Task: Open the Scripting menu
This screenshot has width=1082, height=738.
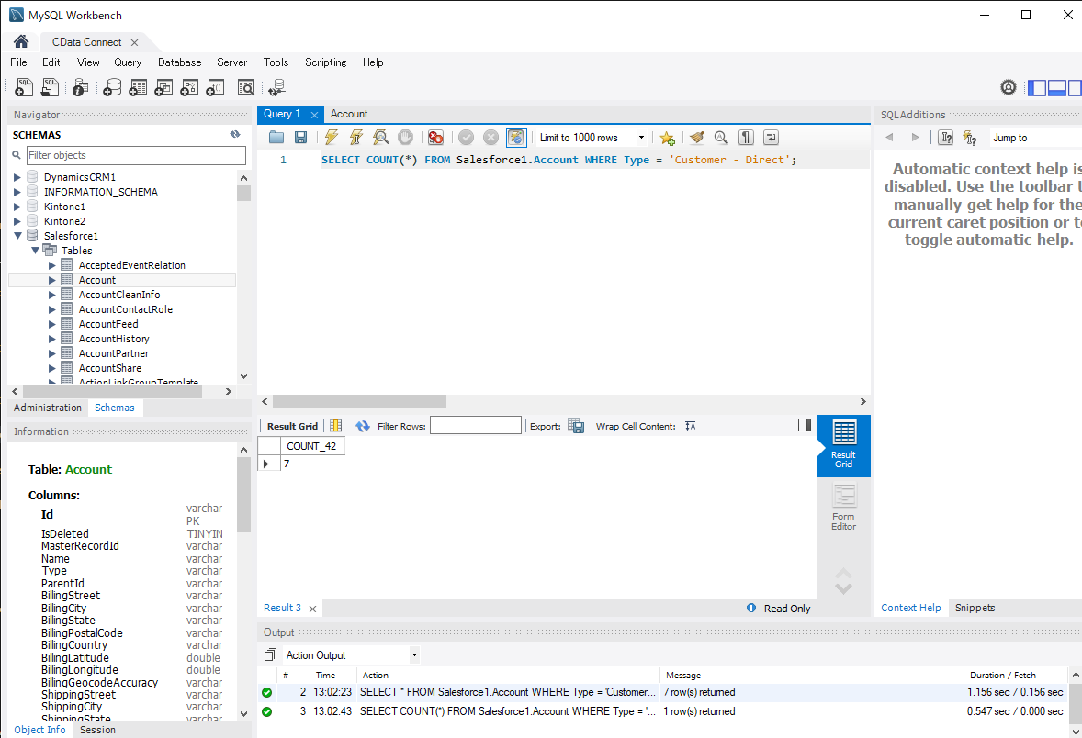Action: pyautogui.click(x=325, y=62)
